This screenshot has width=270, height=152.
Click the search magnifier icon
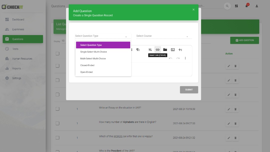pos(227,6)
